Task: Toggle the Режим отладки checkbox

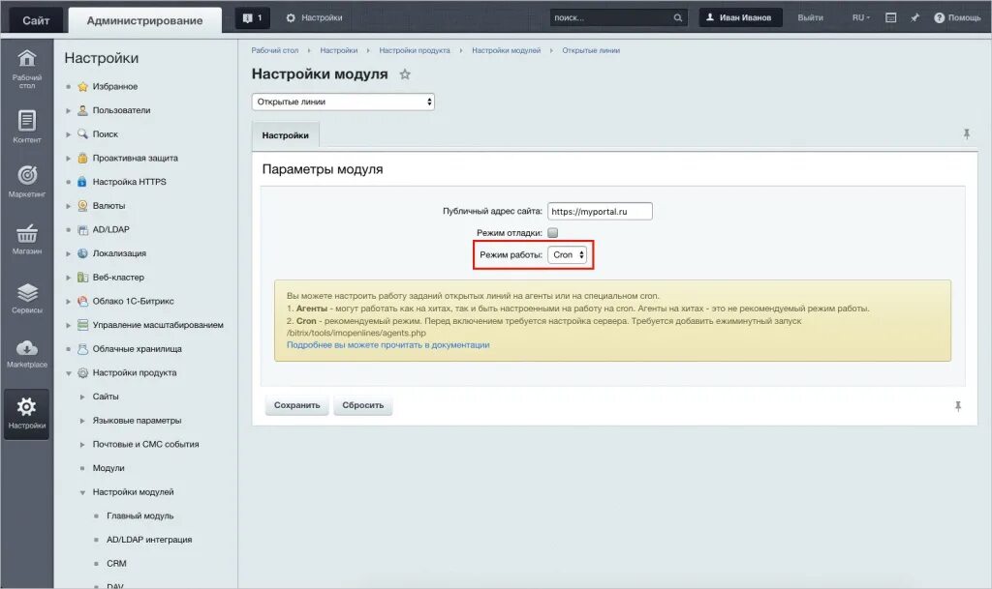Action: (x=553, y=233)
